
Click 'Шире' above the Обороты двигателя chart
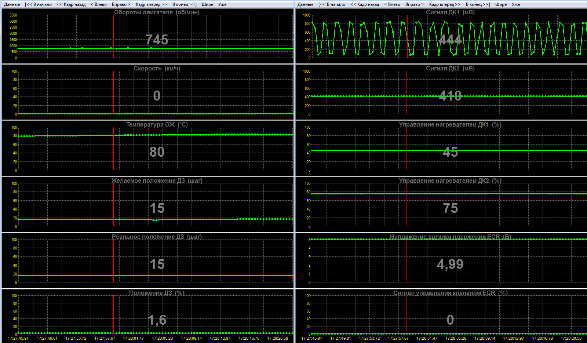pyautogui.click(x=207, y=4)
